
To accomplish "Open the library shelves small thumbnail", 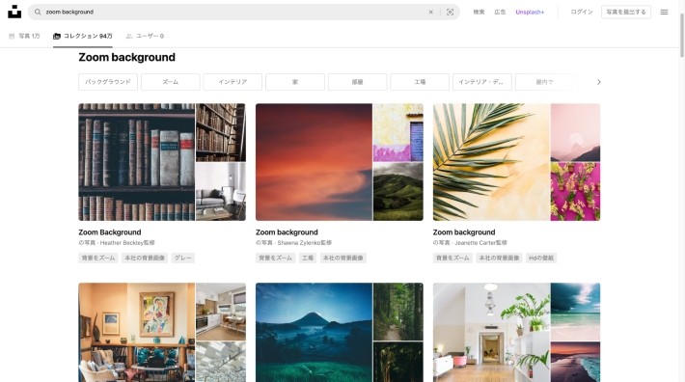I will coord(221,132).
